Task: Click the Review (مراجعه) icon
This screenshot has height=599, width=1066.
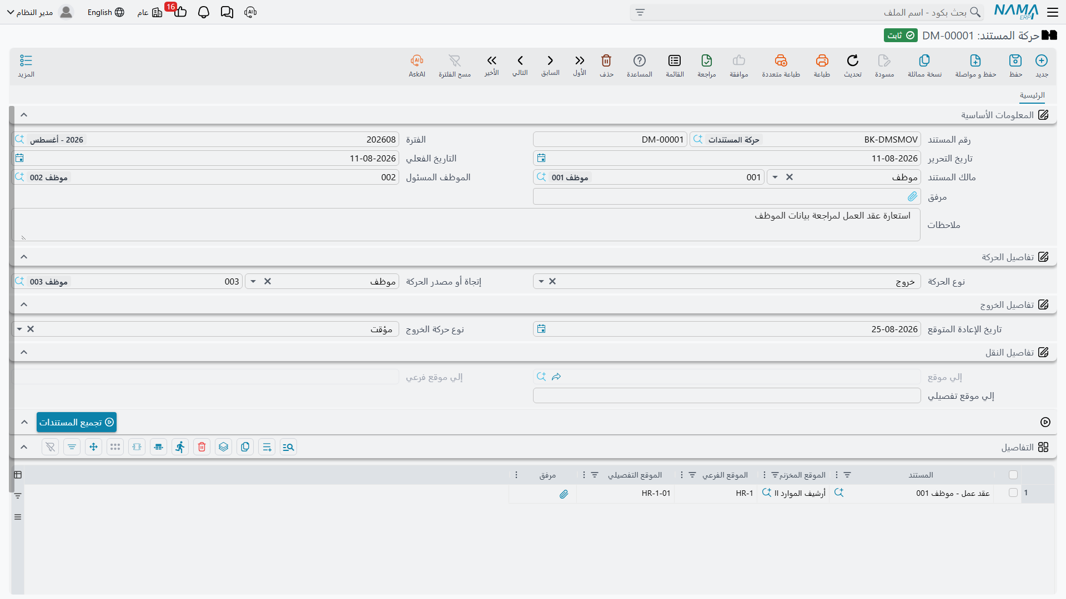Action: 707,60
